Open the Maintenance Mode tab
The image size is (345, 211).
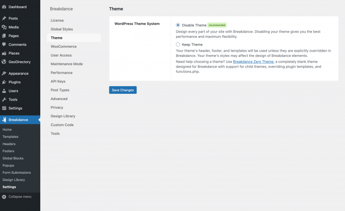[x=67, y=64]
